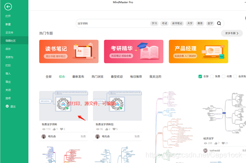Click the 学习 search tag
The height and width of the screenshot is (163, 246).
[154, 23]
